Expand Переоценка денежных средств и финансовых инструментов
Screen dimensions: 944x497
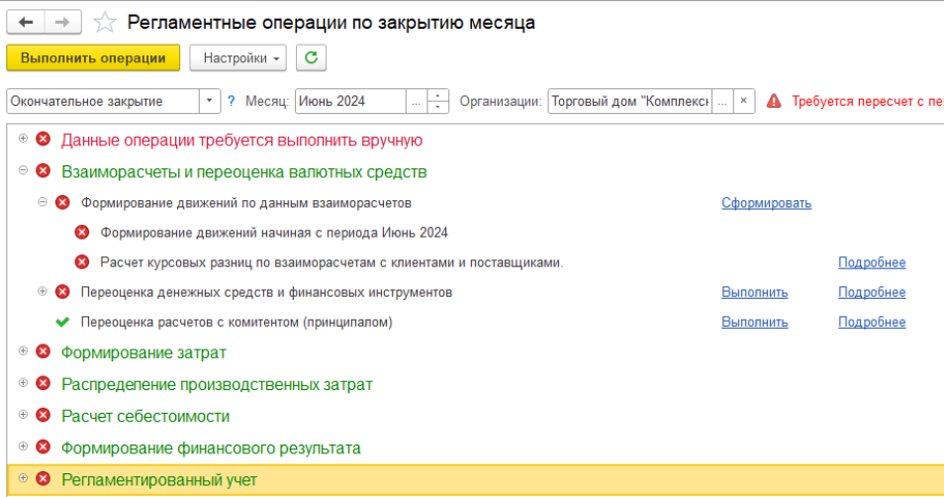point(43,291)
